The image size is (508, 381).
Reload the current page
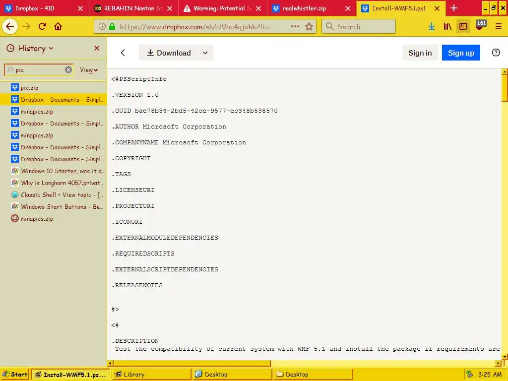click(x=42, y=27)
